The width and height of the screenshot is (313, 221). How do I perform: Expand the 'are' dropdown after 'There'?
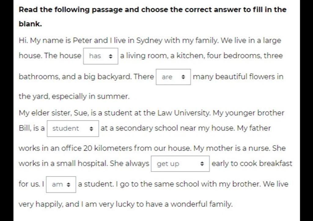click(173, 77)
